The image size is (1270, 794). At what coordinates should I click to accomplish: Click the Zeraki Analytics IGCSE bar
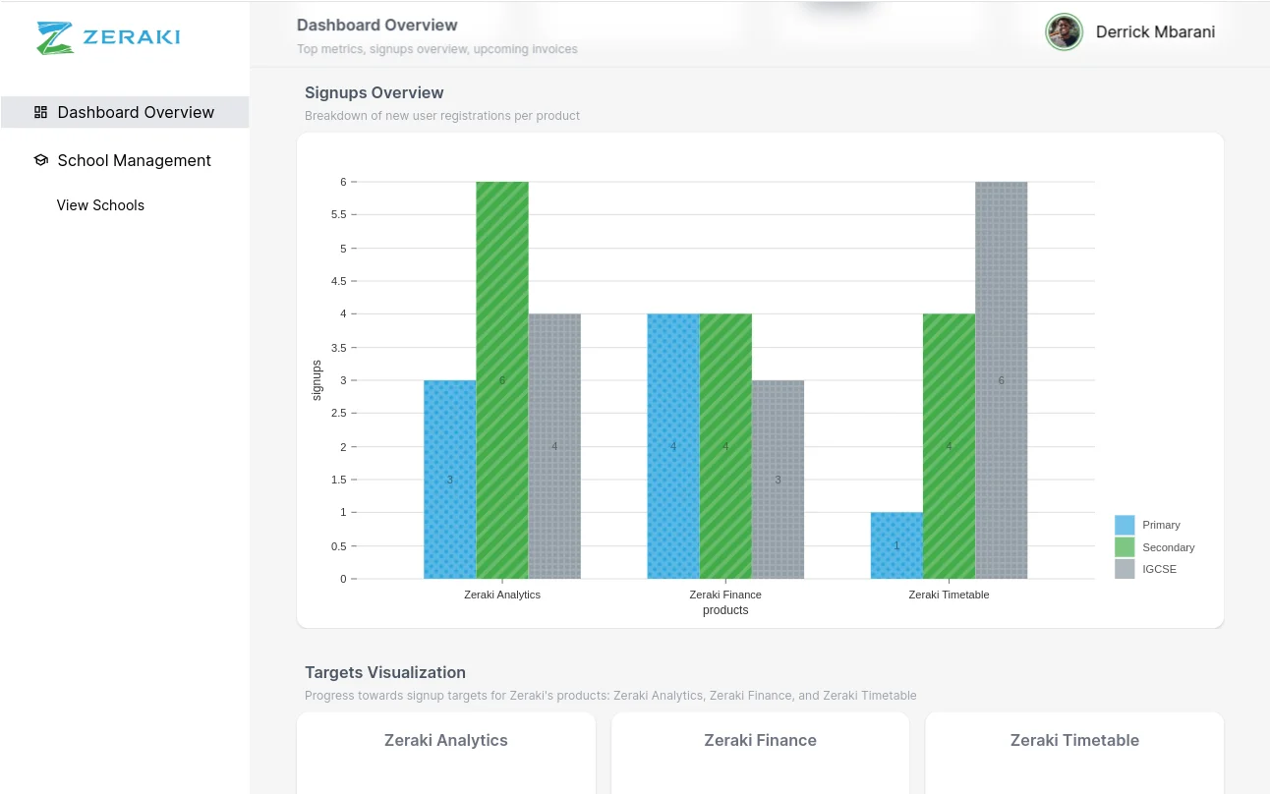tap(554, 446)
